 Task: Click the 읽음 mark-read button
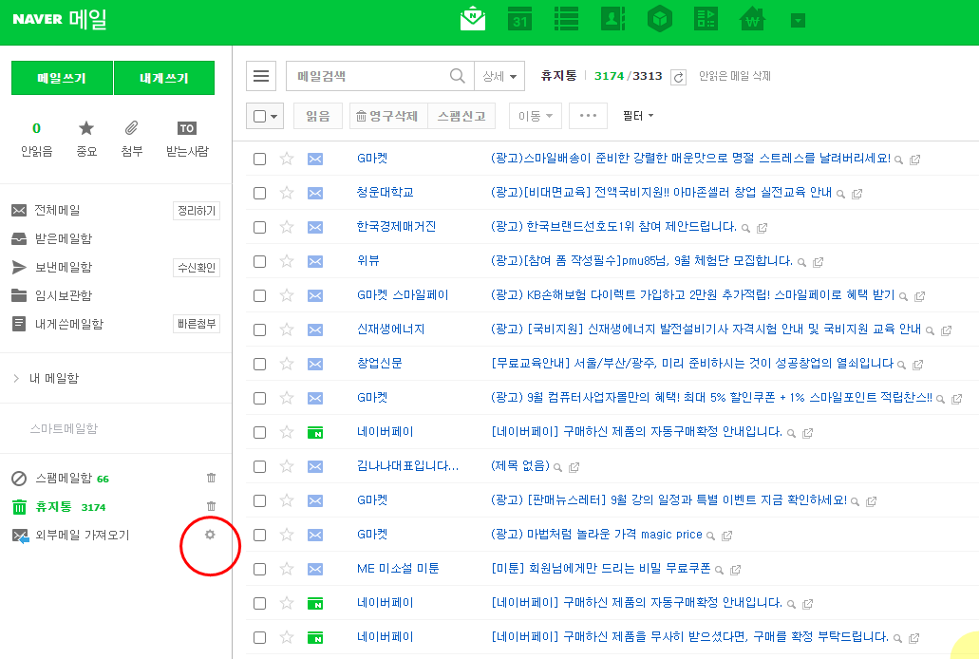318,116
